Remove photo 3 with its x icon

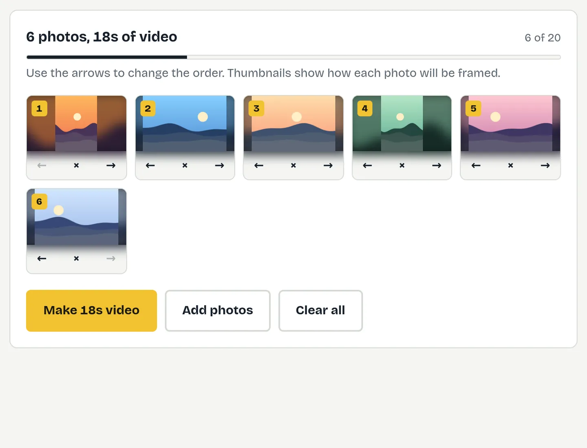293,166
